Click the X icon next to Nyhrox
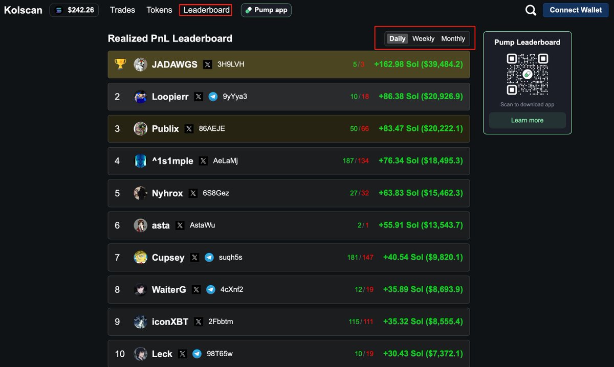 193,193
